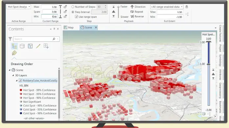Open the Geoprocessing side tab

click(x=220, y=90)
